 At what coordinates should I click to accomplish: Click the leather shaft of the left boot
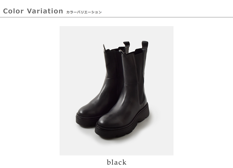point(111,74)
